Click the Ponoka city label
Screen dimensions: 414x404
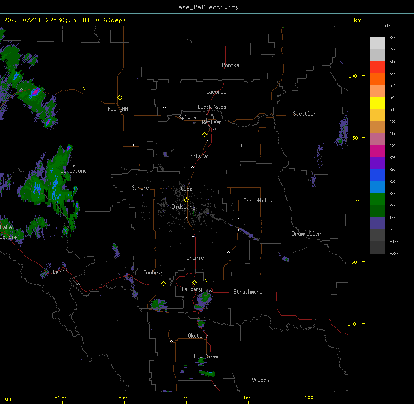point(231,65)
